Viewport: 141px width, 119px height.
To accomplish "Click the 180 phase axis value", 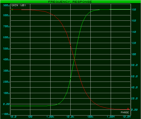I will [x=134, y=10].
